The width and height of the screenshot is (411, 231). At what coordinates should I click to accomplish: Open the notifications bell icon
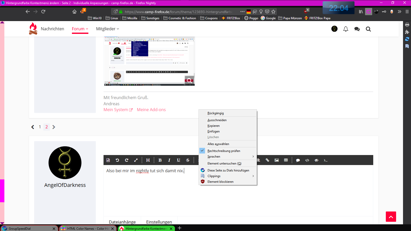click(x=346, y=29)
